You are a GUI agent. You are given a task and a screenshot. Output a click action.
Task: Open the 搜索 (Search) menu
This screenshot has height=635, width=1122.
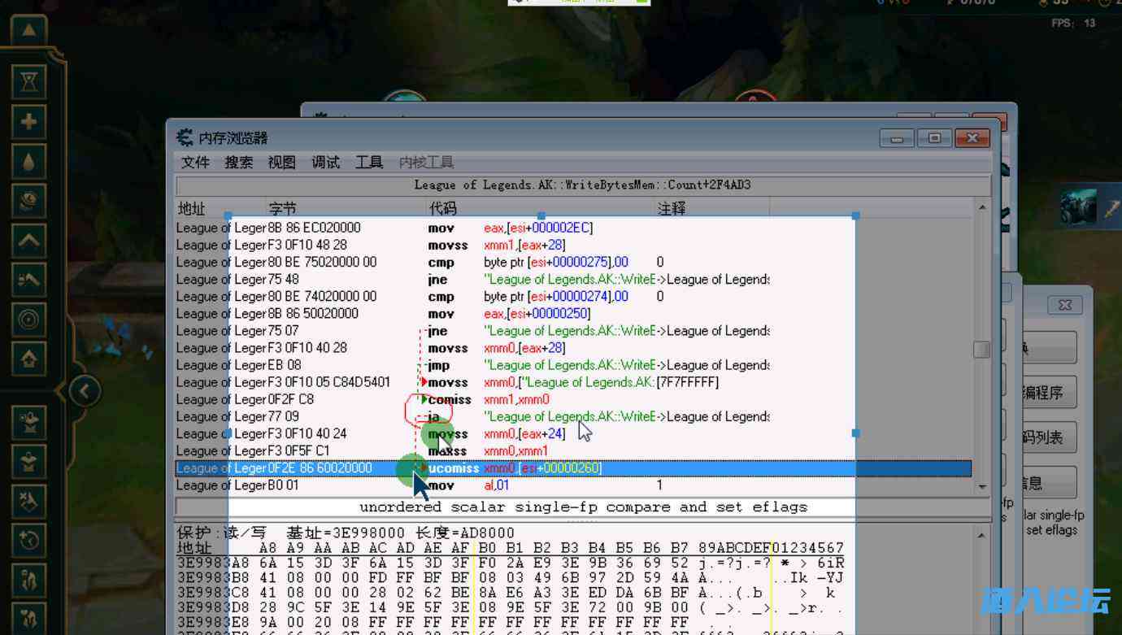pyautogui.click(x=238, y=163)
